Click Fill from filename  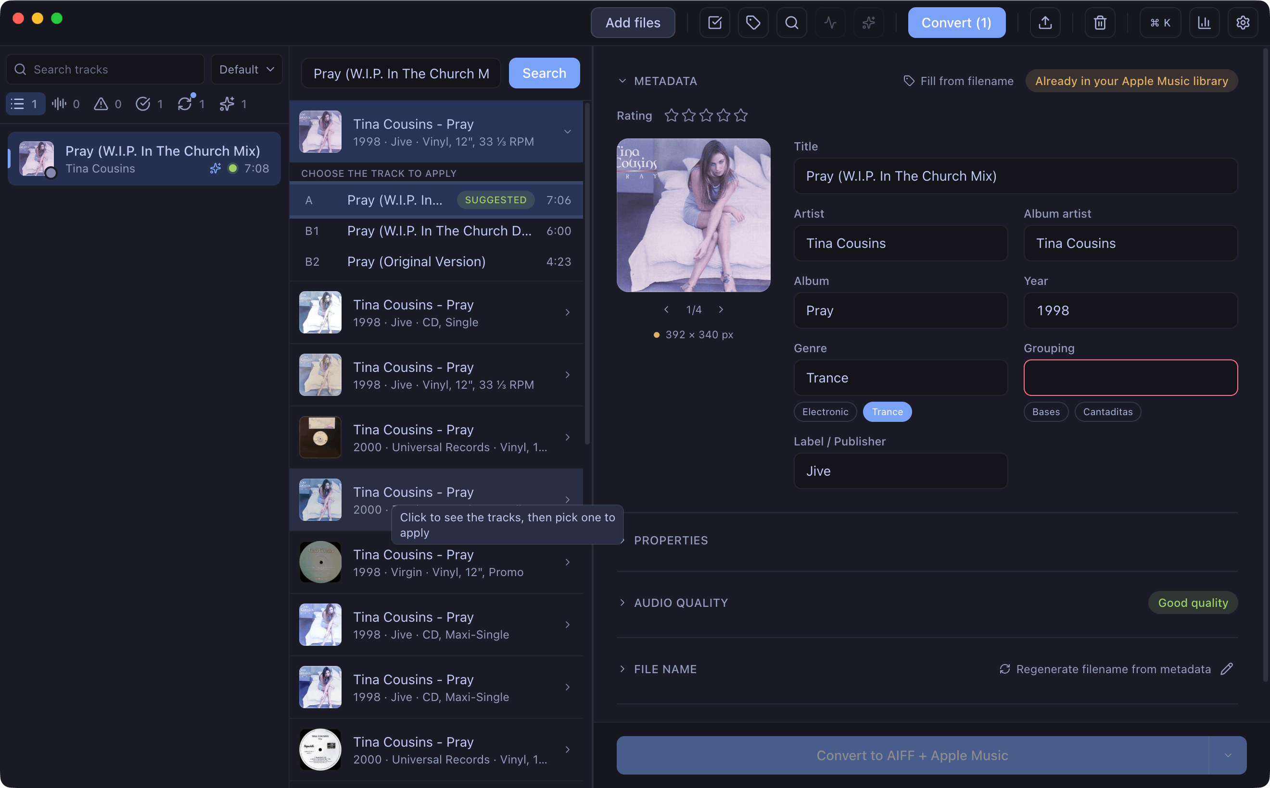[x=958, y=81]
